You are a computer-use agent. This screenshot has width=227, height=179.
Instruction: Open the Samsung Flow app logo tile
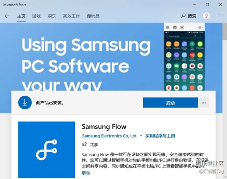[x=46, y=150]
